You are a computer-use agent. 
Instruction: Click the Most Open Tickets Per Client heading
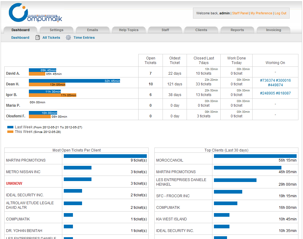click(77, 150)
